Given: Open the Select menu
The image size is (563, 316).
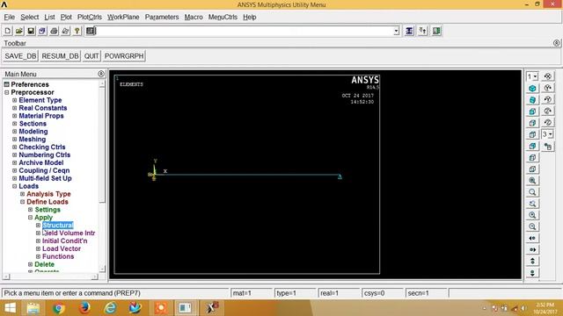Looking at the screenshot, I should [x=29, y=17].
